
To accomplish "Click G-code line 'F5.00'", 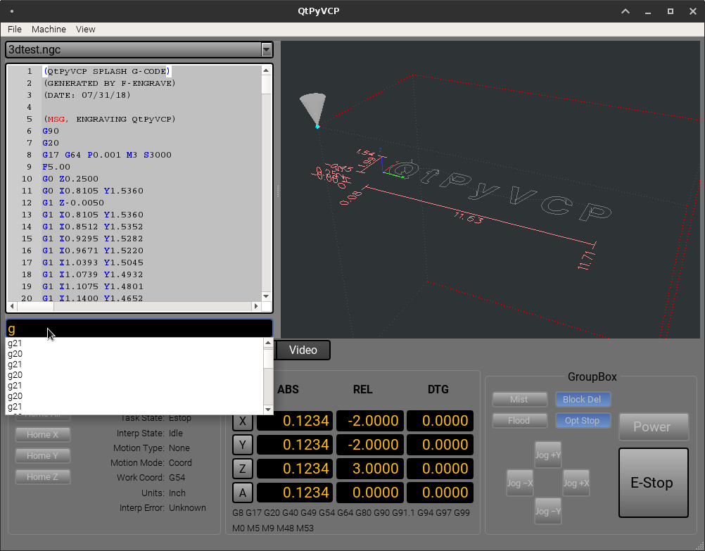I will point(56,167).
